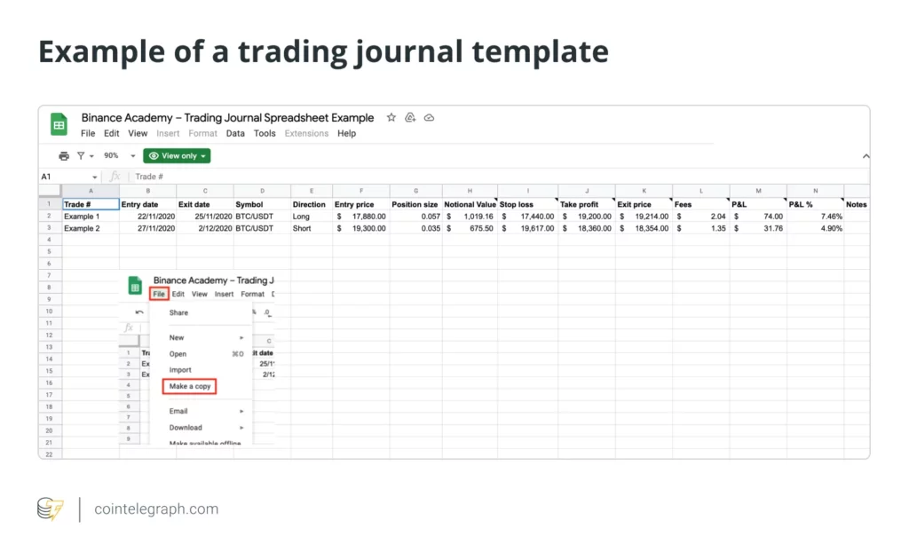Select the Trade # header cell A1
Image resolution: width=909 pixels, height=560 pixels.
[x=91, y=204]
